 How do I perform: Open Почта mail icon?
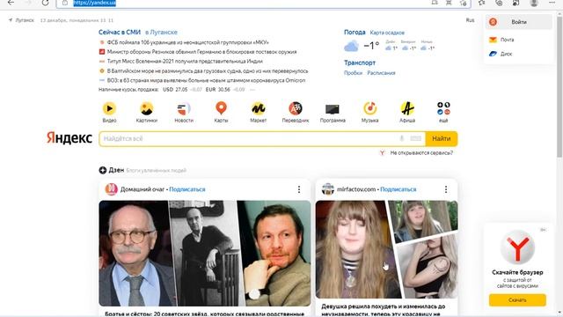(493, 40)
